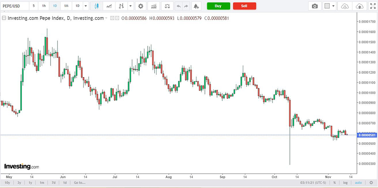This screenshot has width=378, height=188.
Task: Click the low value L0.00000579
Action: tap(189, 18)
